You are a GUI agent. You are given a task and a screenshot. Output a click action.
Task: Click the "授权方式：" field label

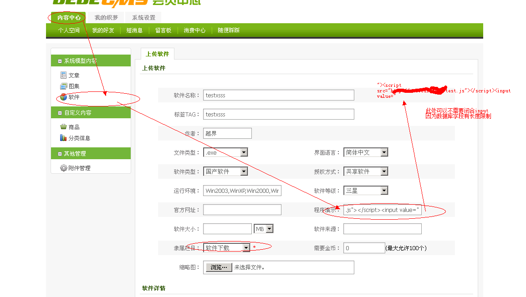tap(327, 172)
